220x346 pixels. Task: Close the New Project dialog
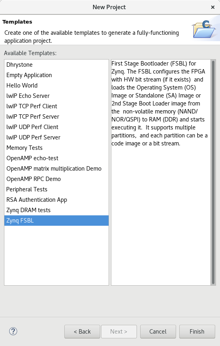pos(213,7)
